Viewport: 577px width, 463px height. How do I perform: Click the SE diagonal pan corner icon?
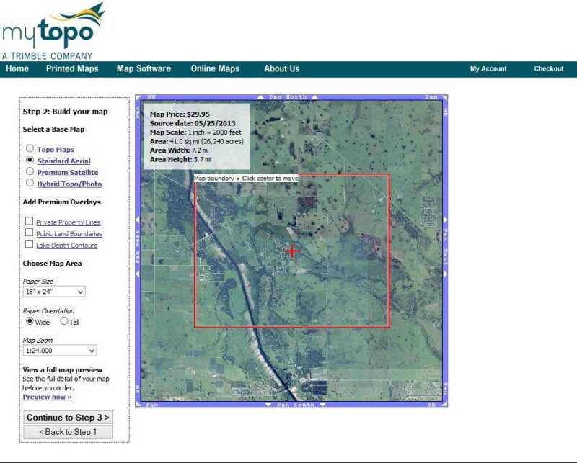(445, 403)
